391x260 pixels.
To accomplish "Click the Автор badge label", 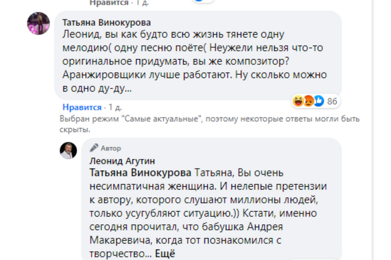I will [111, 148].
